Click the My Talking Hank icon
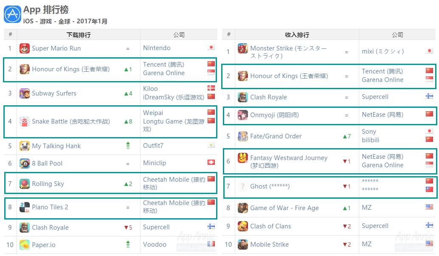439x256 pixels. pyautogui.click(x=25, y=146)
